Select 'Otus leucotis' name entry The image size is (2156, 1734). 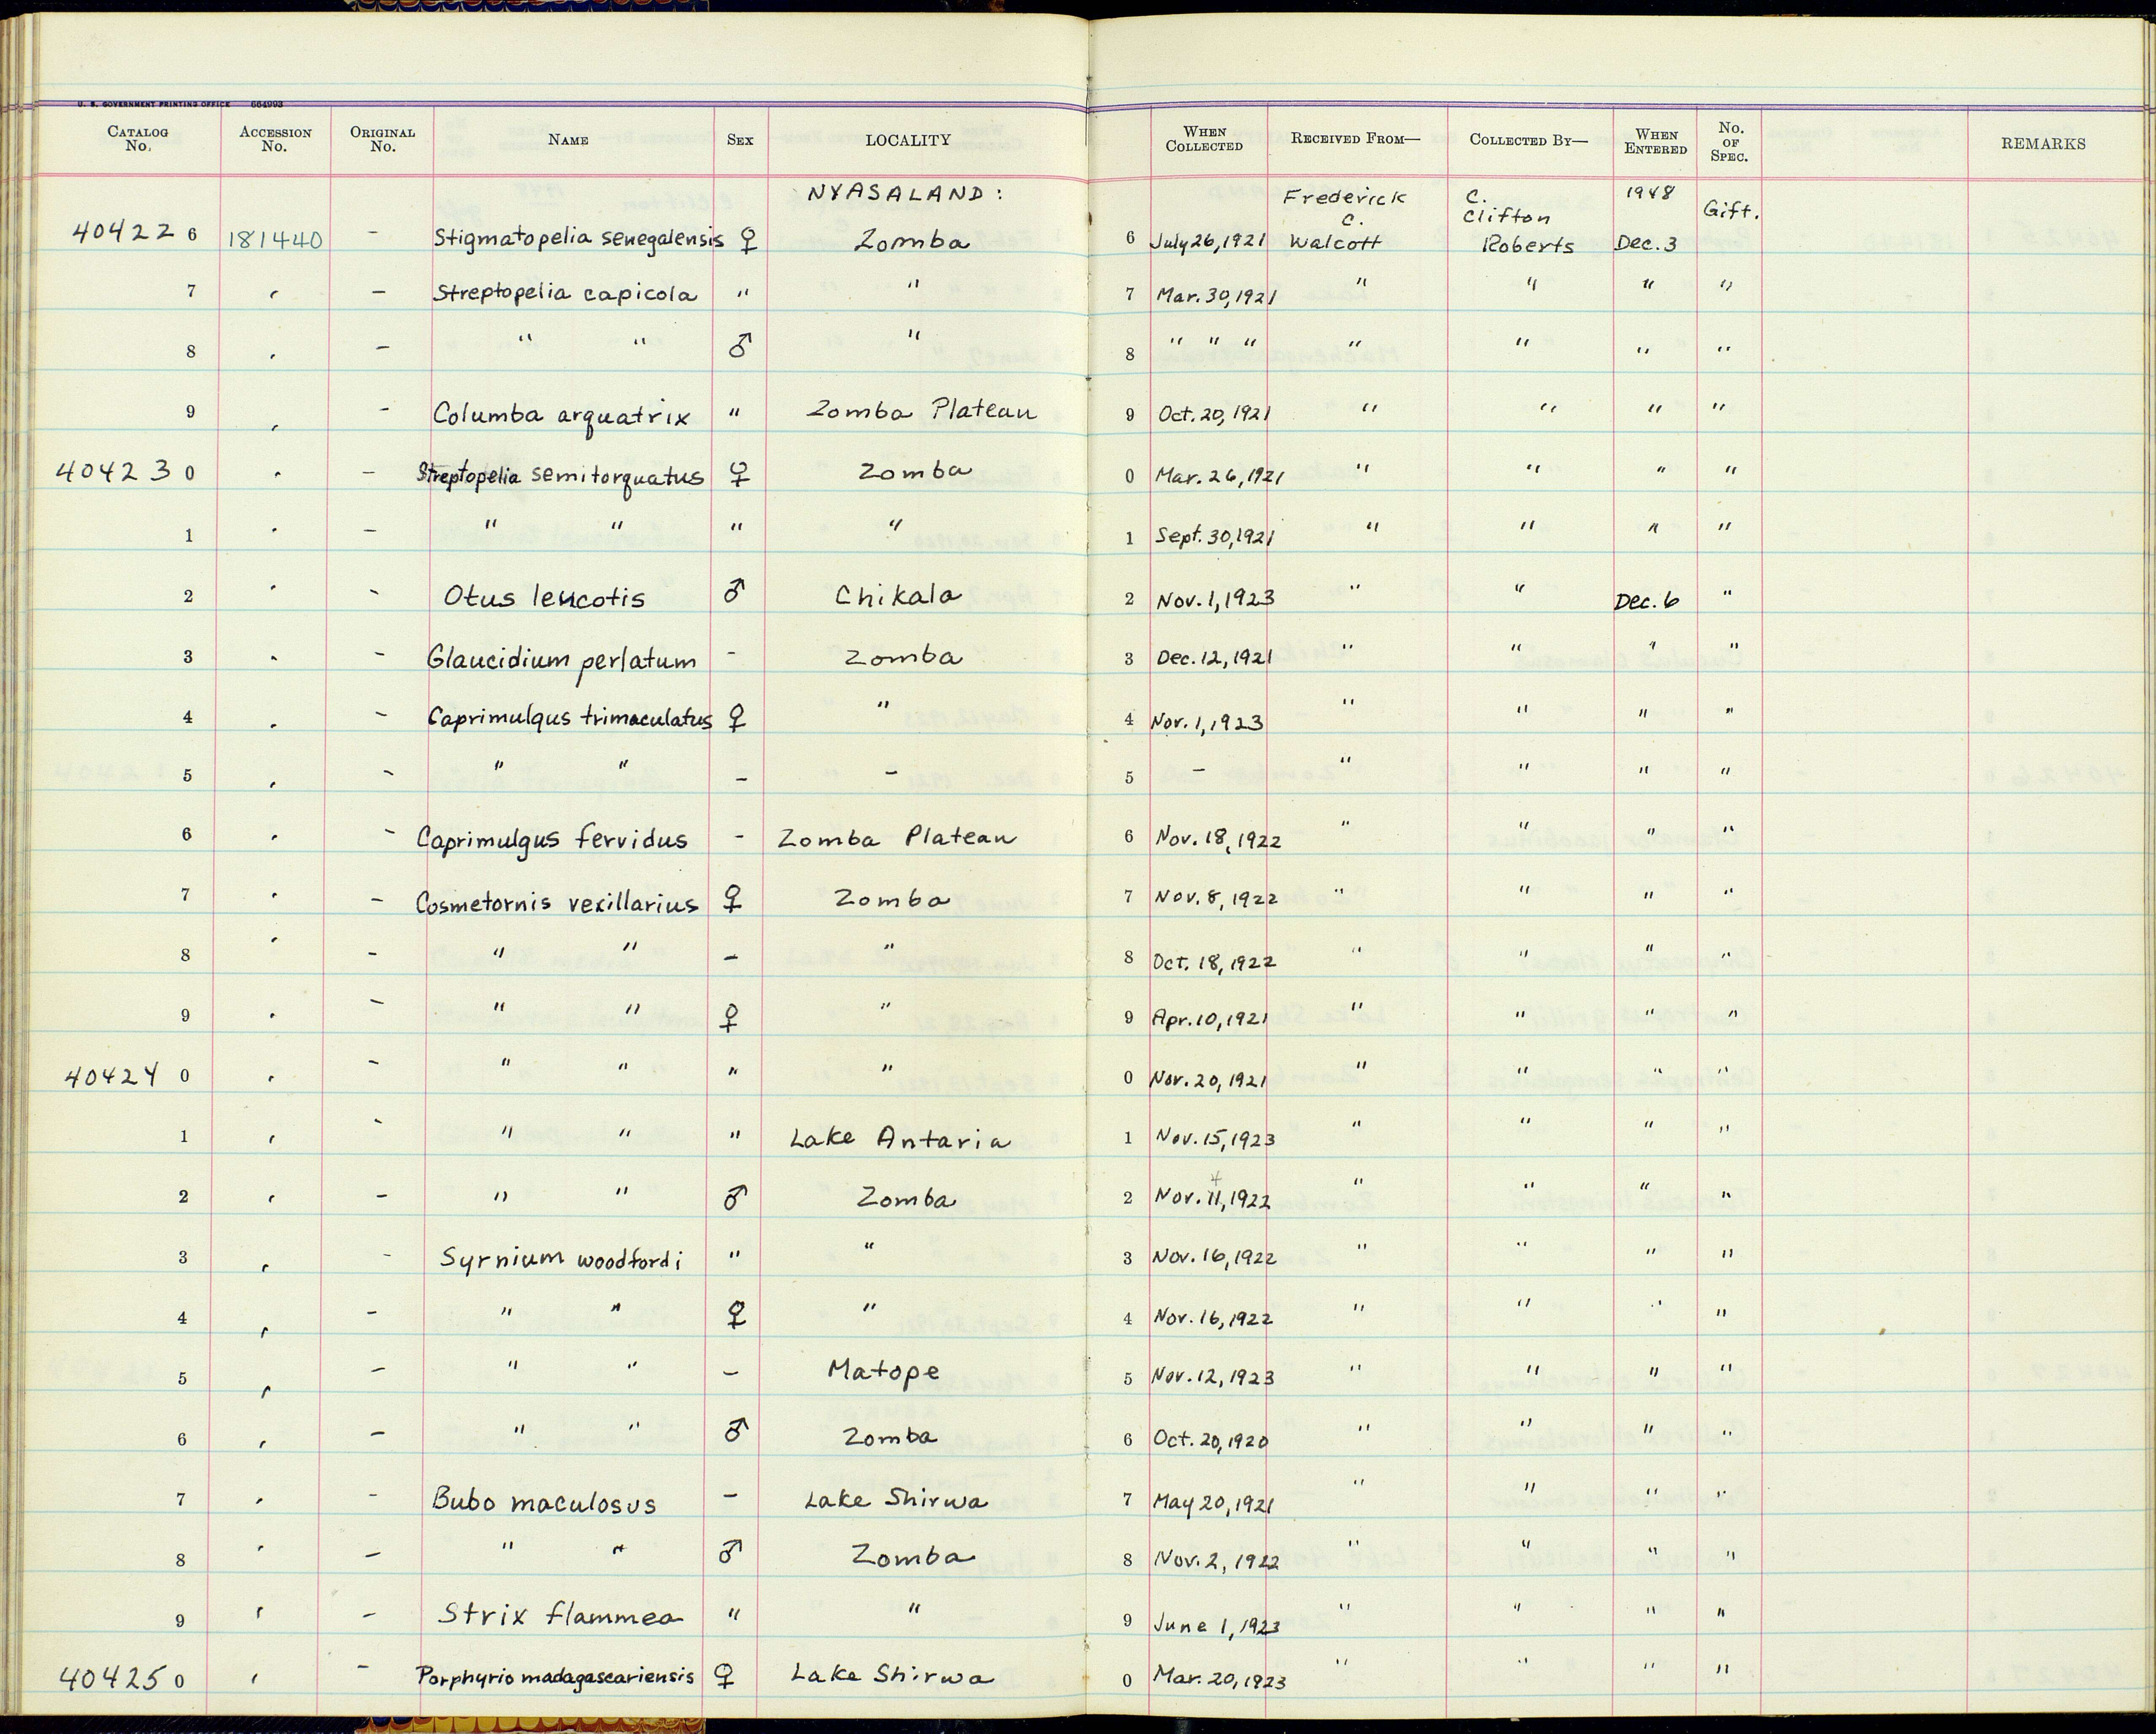[545, 597]
